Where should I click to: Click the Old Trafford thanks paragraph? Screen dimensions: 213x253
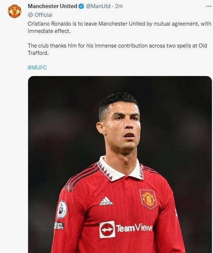117,49
